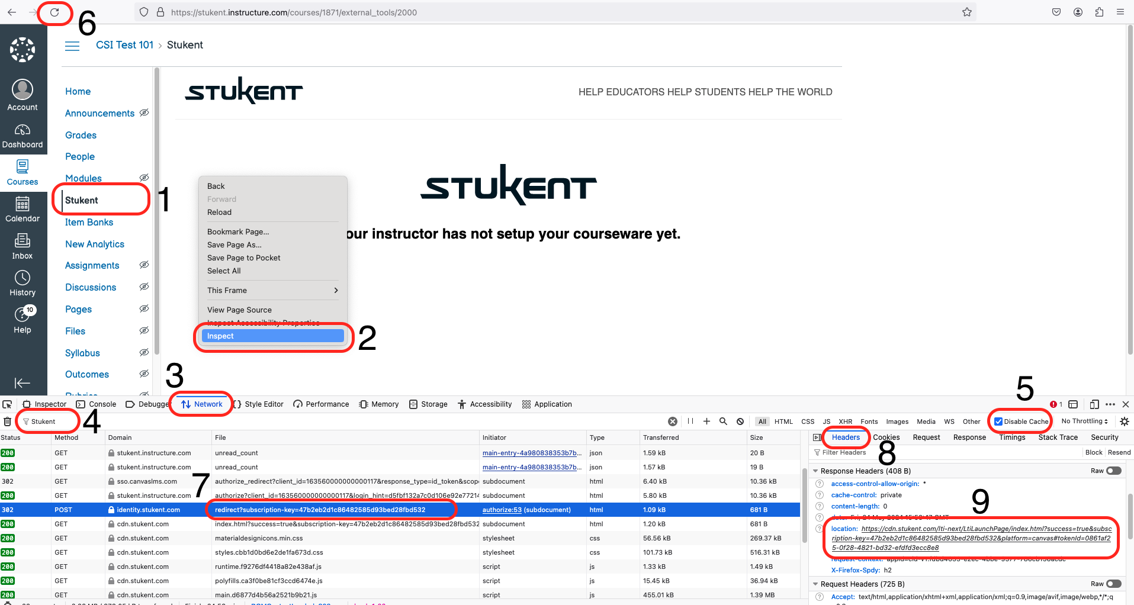
Task: Click the Resend button in headers panel
Action: (1119, 452)
